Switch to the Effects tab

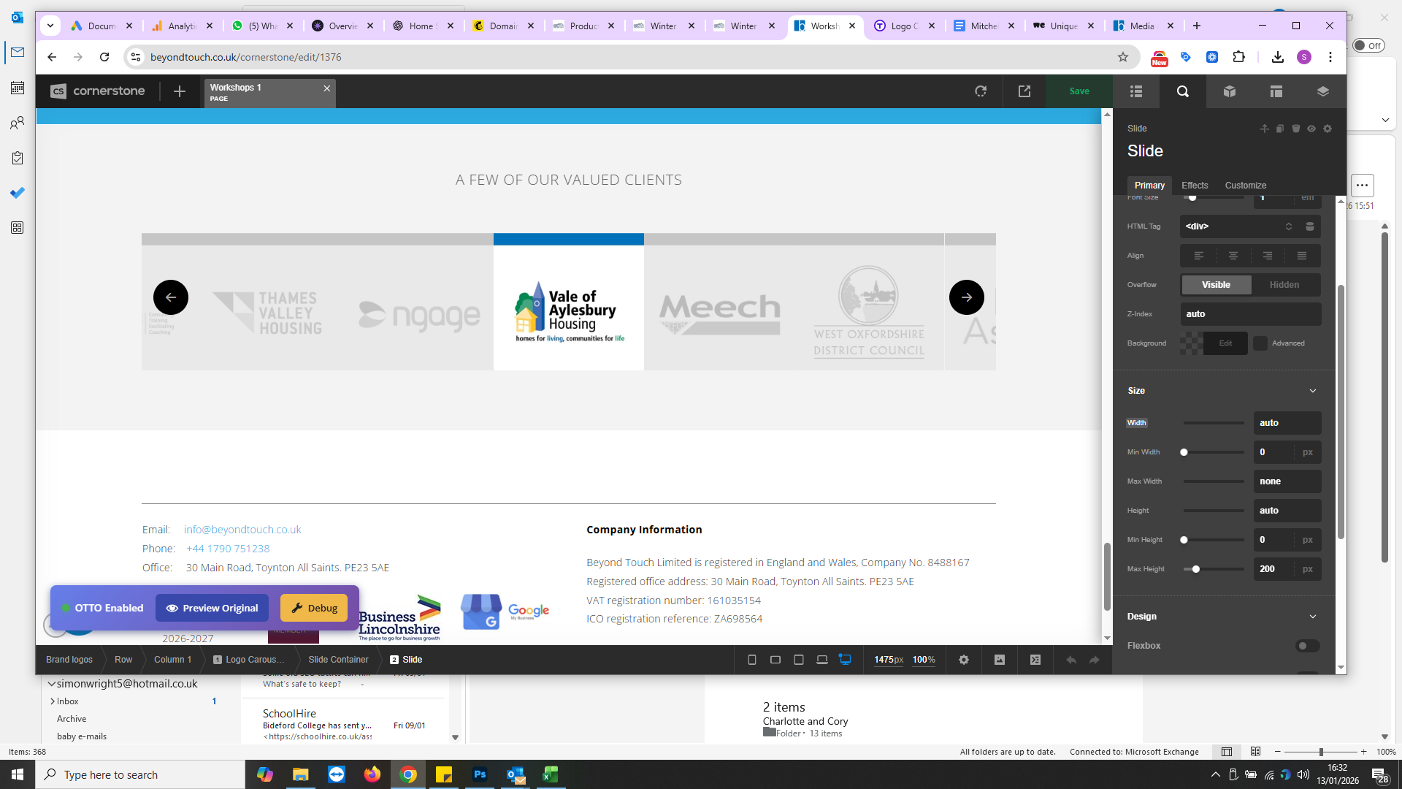1195,186
